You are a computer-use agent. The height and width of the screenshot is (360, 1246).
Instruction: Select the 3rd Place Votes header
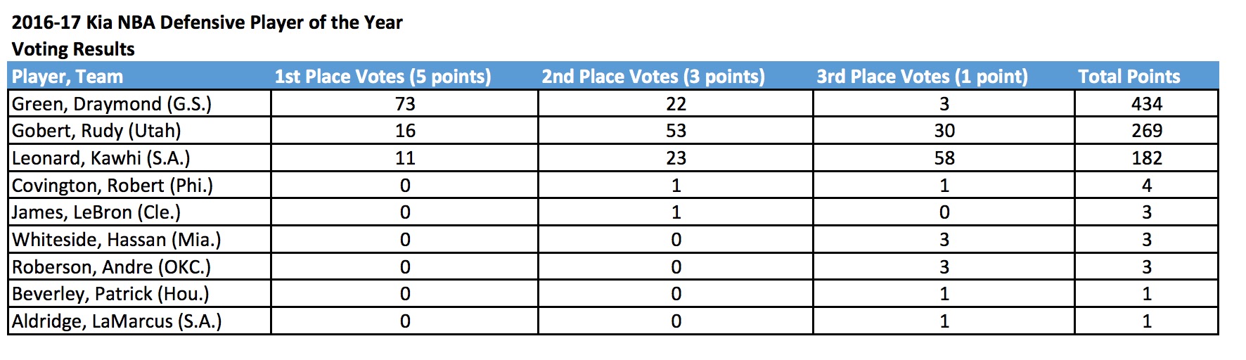tap(922, 76)
